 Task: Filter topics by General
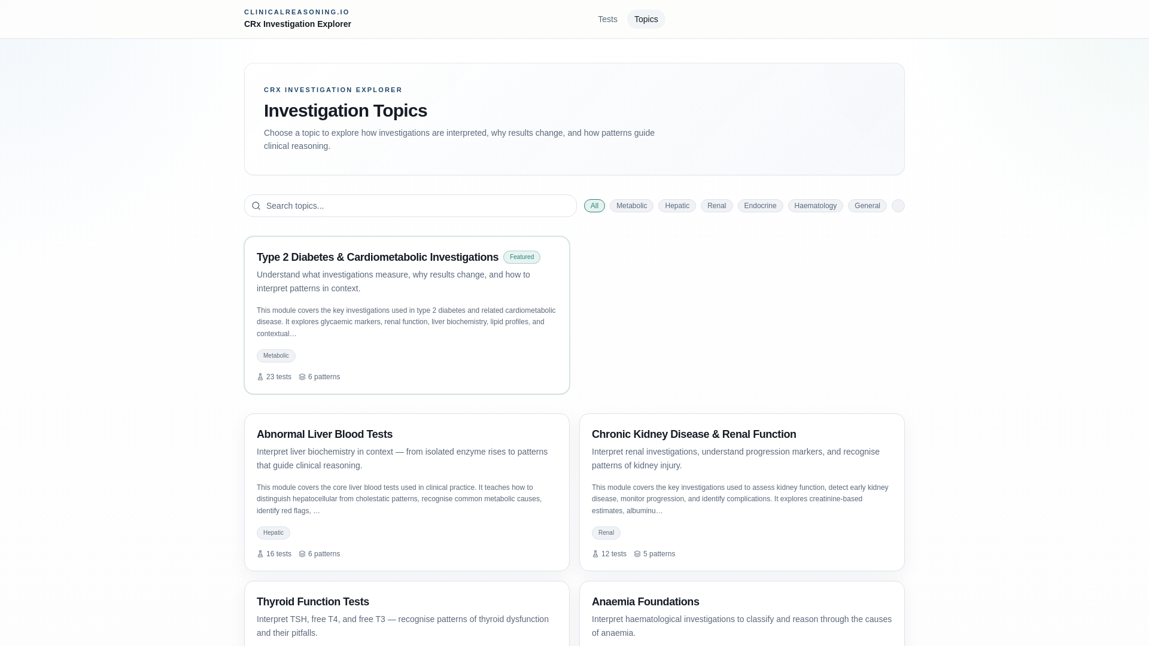tap(867, 206)
